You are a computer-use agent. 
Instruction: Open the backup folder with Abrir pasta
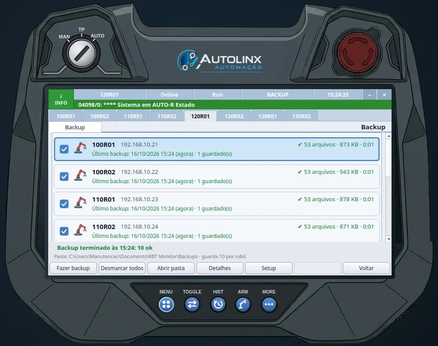(x=171, y=268)
